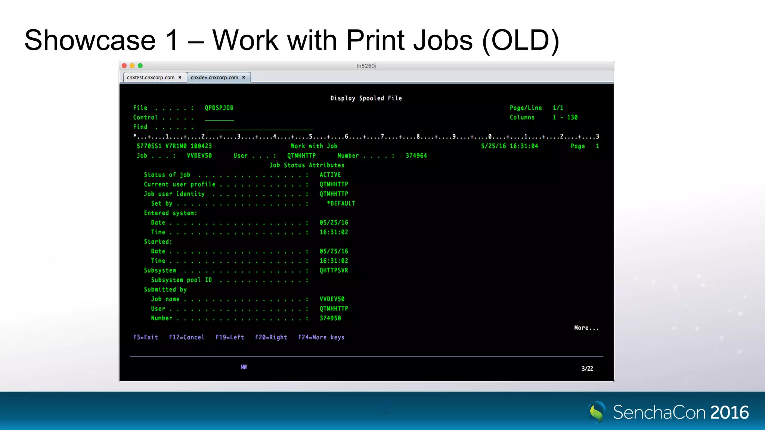The width and height of the screenshot is (765, 430).
Task: Click the tn5250j window title
Action: point(366,66)
